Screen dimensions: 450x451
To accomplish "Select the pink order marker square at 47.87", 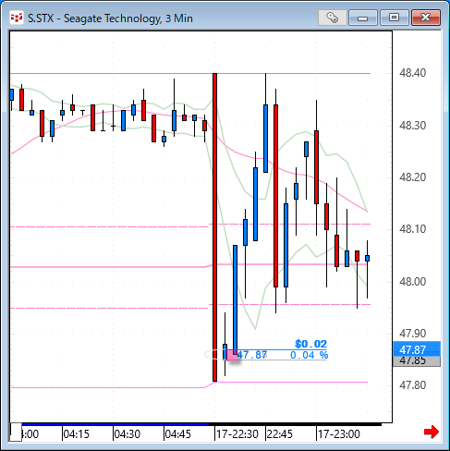I will [232, 355].
